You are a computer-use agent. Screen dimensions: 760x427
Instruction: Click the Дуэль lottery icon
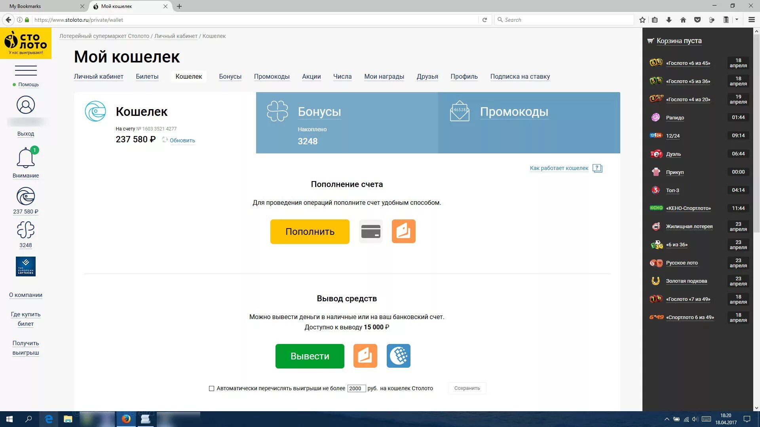point(656,154)
